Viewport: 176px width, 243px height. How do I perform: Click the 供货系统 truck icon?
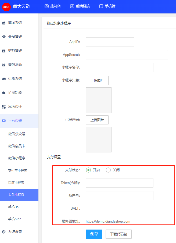point(4,79)
